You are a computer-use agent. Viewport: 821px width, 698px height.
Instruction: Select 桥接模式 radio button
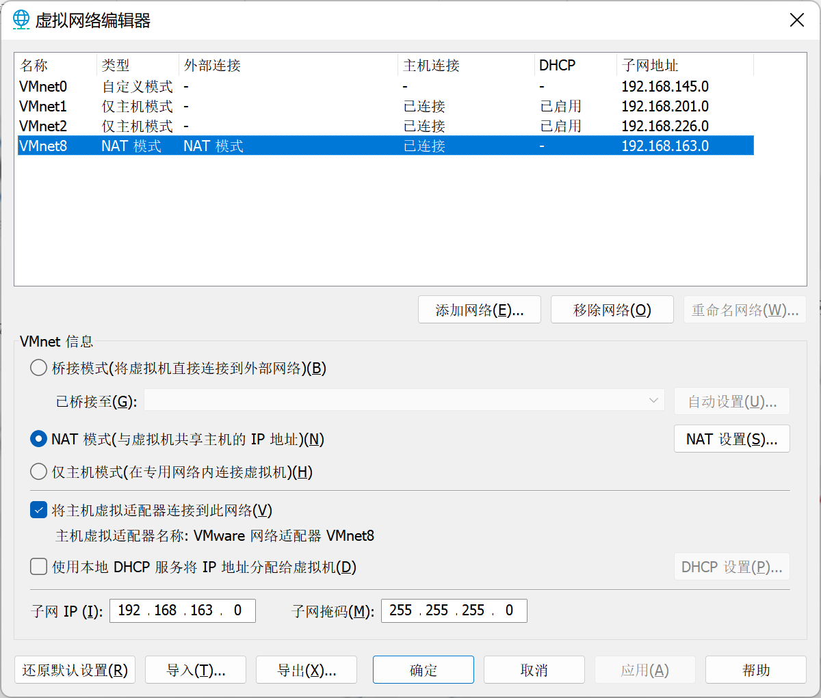click(x=39, y=368)
